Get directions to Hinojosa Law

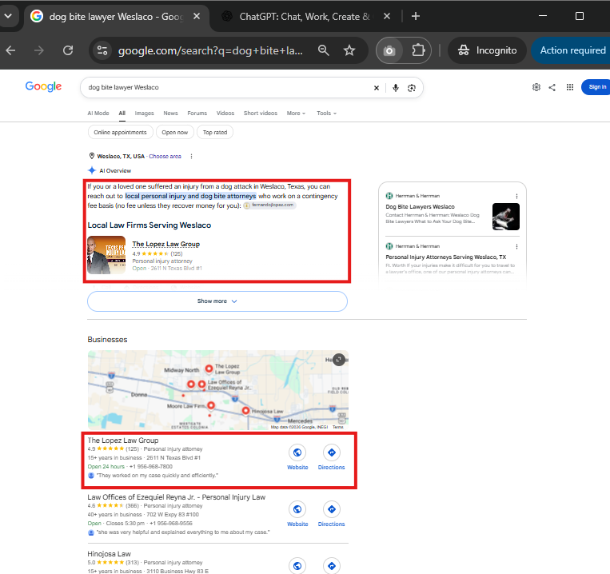(332, 565)
